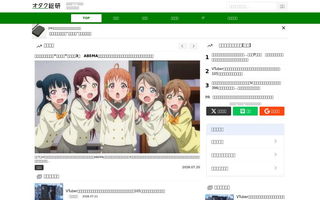Click the 2026.07.21 article date
This screenshot has width=320, height=200.
pyautogui.click(x=90, y=196)
